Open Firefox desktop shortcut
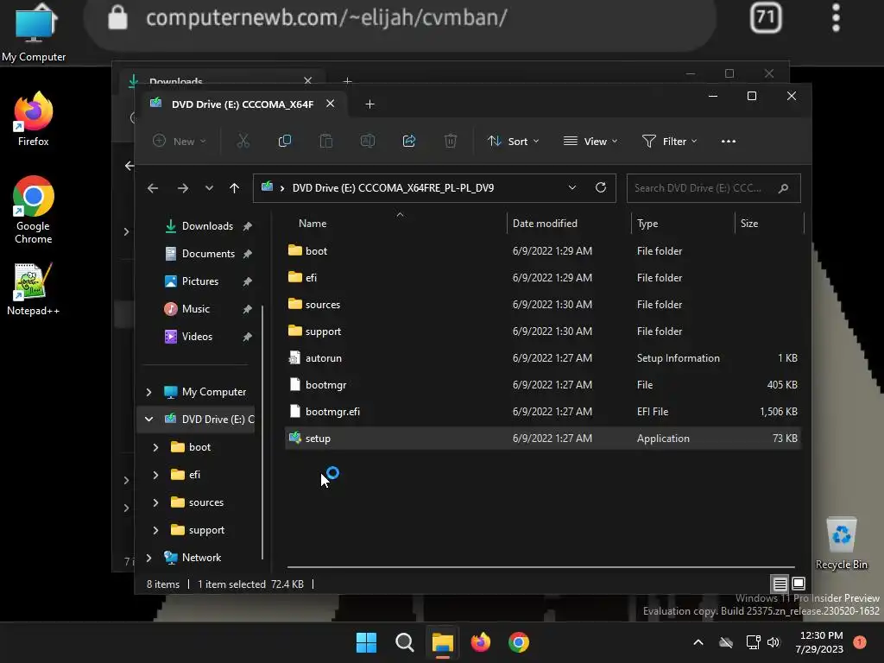The width and height of the screenshot is (884, 663). point(34,119)
